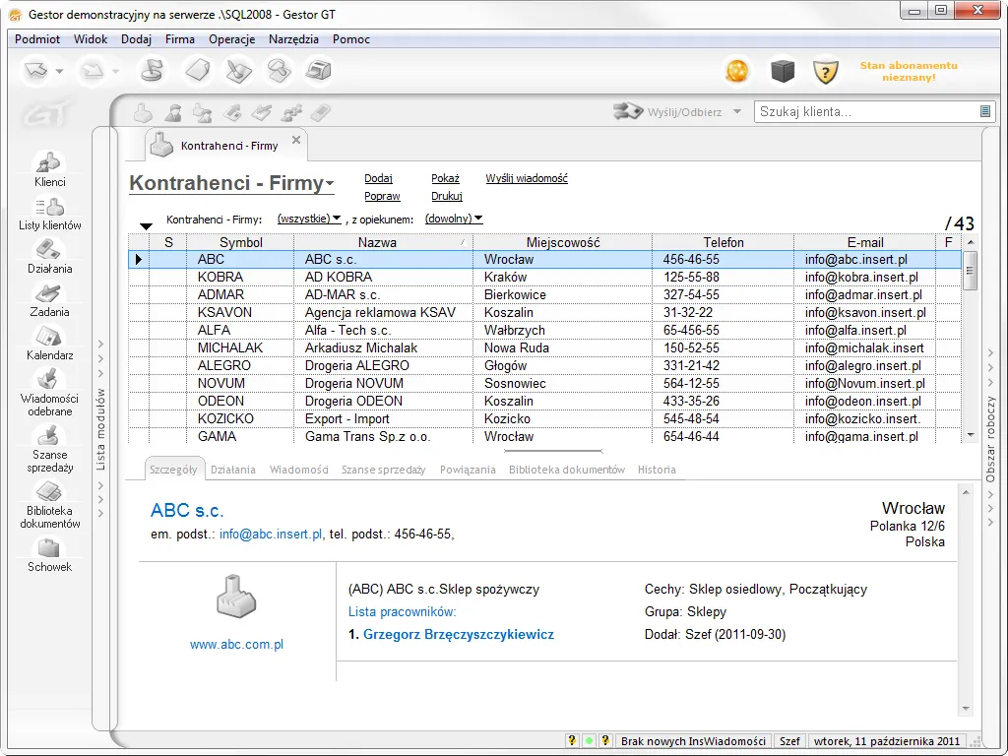
Task: Open Wiadomości odebrane module
Action: pyautogui.click(x=50, y=392)
